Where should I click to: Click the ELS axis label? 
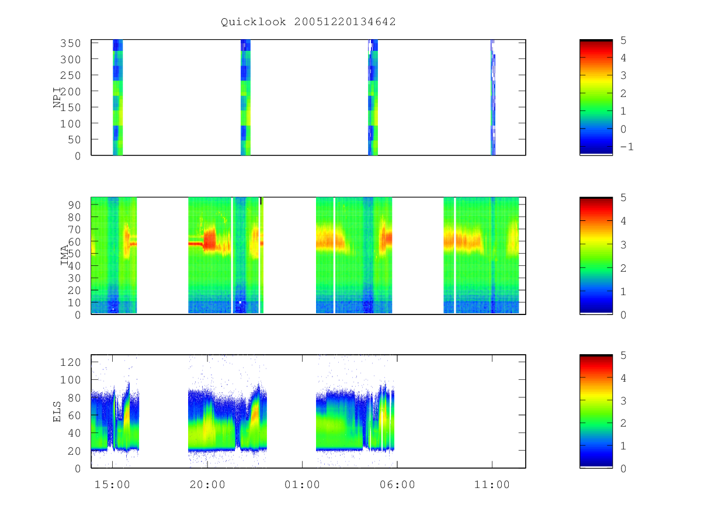[x=58, y=411]
